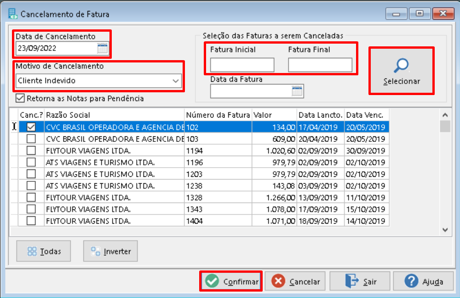Screen dimensions: 460x298
Task: Click the Cancelar button
Action: (x=295, y=281)
